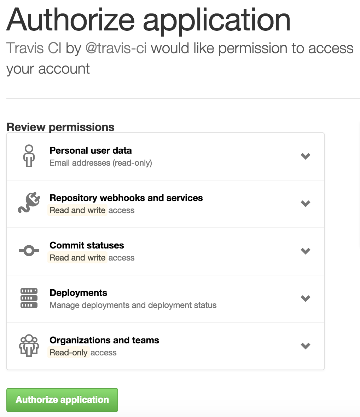360x417 pixels.
Task: Select Repository webhooks and services title
Action: (x=126, y=198)
